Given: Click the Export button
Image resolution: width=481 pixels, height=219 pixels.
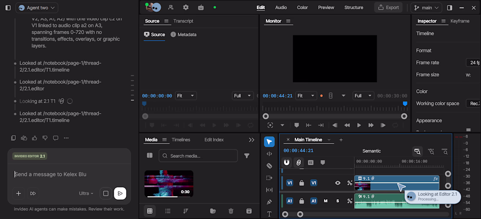Looking at the screenshot, I should click(388, 8).
